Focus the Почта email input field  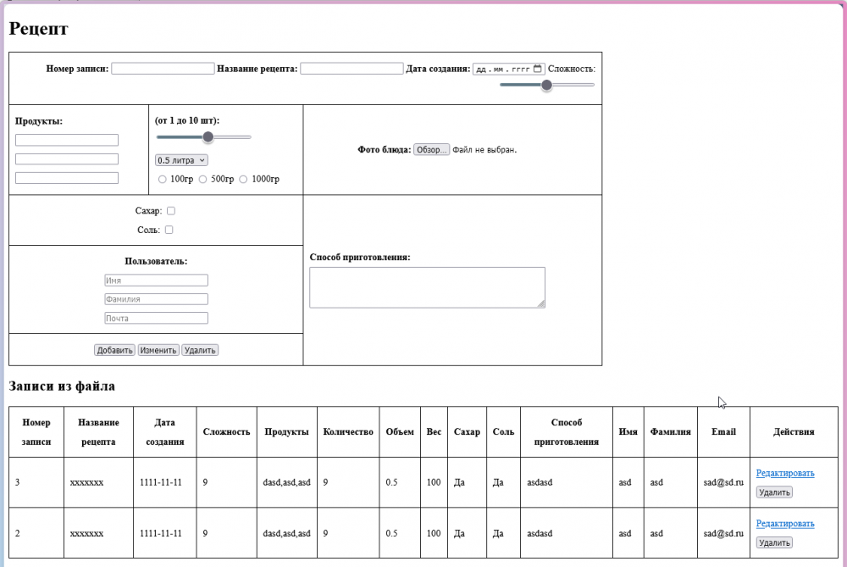(156, 319)
